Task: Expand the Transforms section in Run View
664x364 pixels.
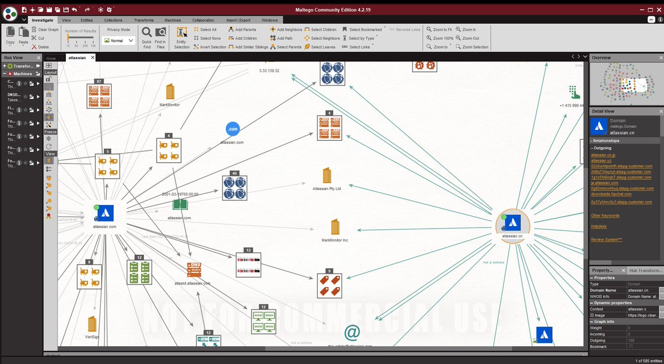Action: pos(4,66)
